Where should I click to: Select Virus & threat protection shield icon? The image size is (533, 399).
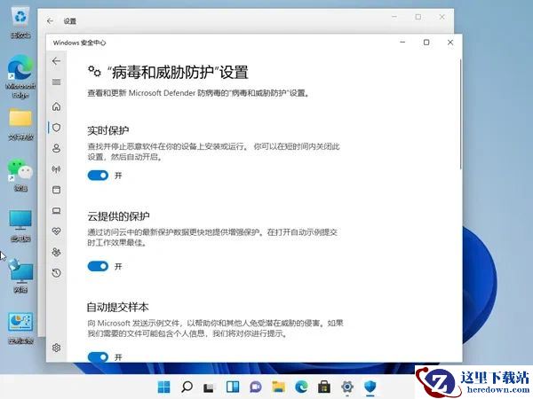pos(57,128)
